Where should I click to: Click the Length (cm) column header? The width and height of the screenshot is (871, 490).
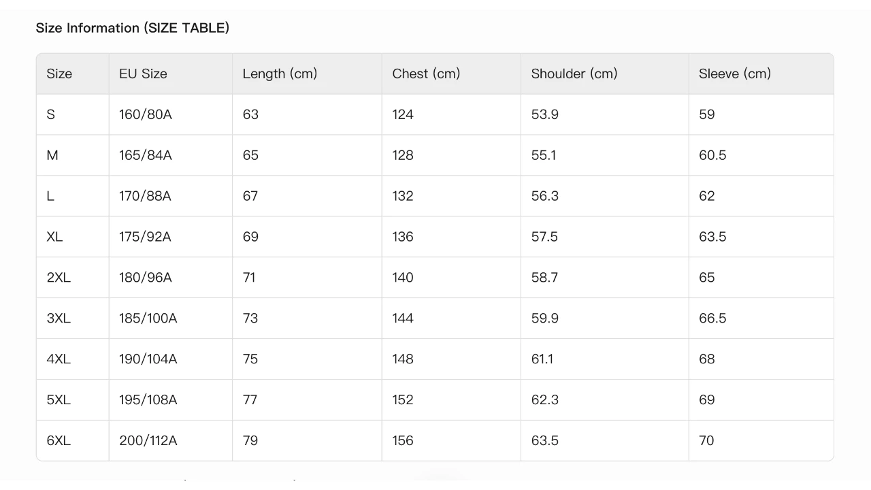(280, 73)
